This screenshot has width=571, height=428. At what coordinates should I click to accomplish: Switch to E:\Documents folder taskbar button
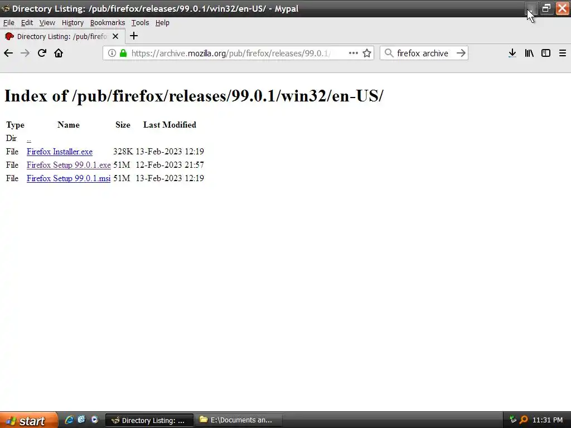point(239,420)
